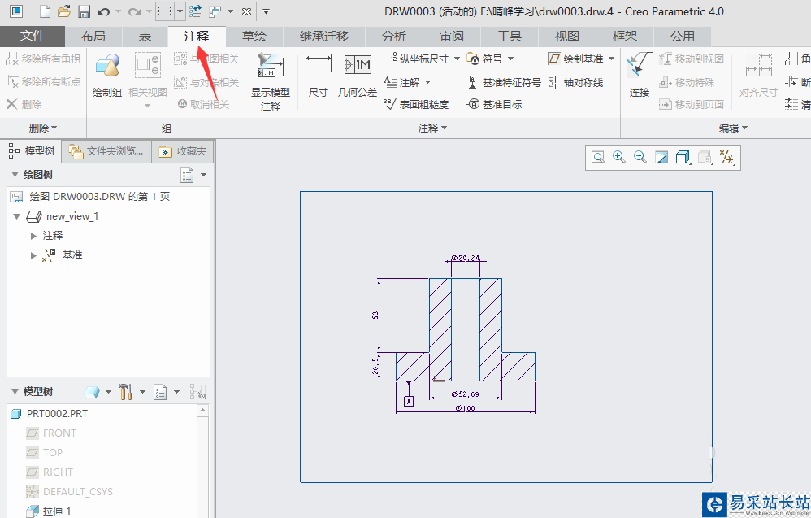Switch to the 表 ribbon tab

coord(145,37)
